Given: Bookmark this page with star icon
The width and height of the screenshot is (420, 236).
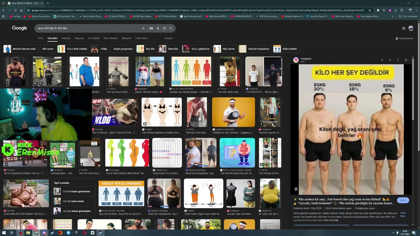Looking at the screenshot, I should tap(370, 10).
